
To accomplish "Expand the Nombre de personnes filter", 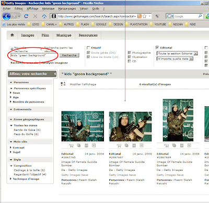I will coord(11,102).
